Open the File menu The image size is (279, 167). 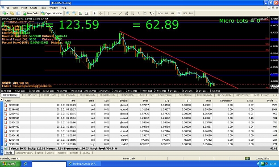click(x=8, y=8)
